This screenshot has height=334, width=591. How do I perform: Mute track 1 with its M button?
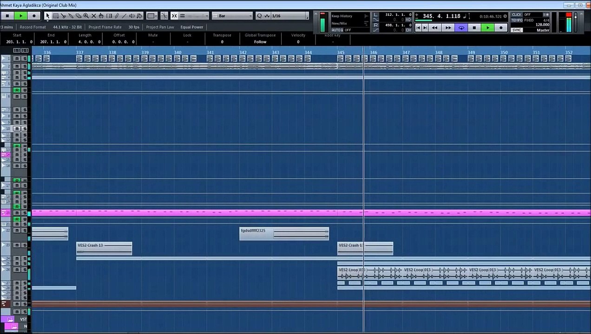(17, 58)
